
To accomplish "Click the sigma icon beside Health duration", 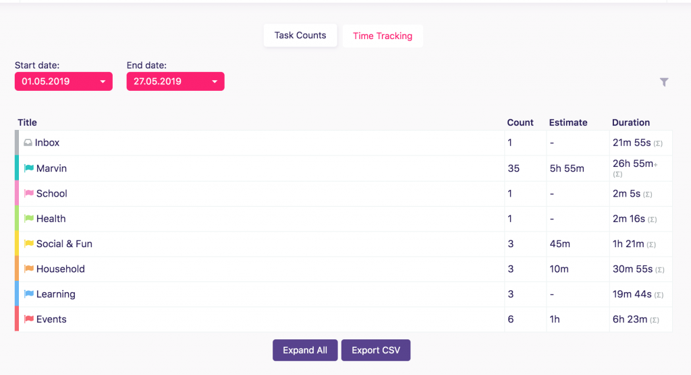I will pyautogui.click(x=653, y=219).
